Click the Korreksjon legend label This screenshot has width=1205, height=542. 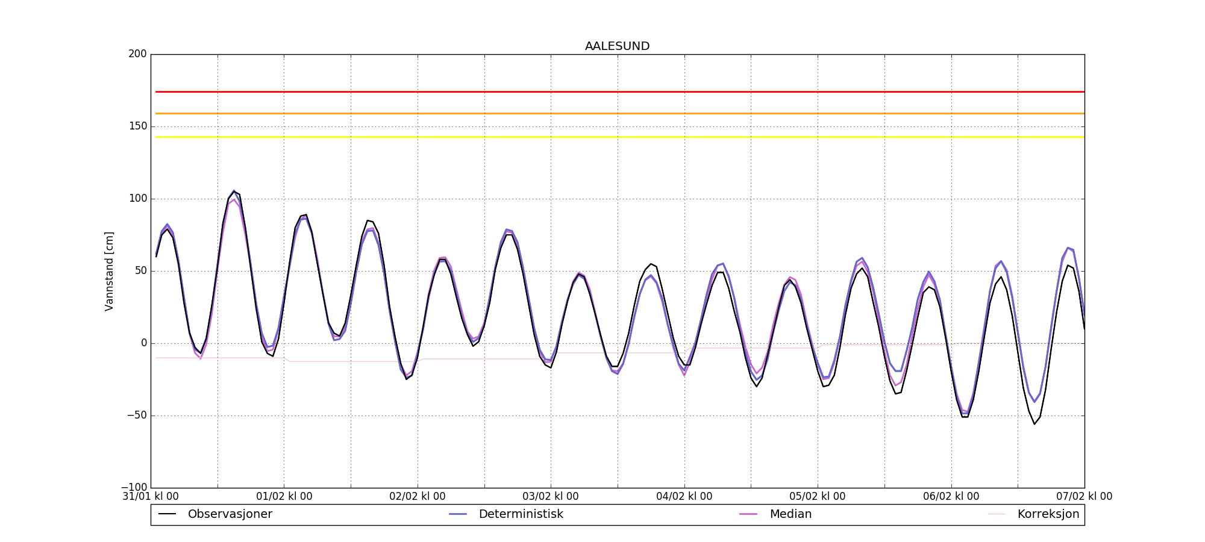click(1048, 514)
